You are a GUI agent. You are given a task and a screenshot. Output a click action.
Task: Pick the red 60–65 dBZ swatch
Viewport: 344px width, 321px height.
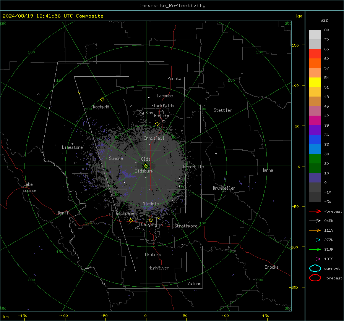315,54
